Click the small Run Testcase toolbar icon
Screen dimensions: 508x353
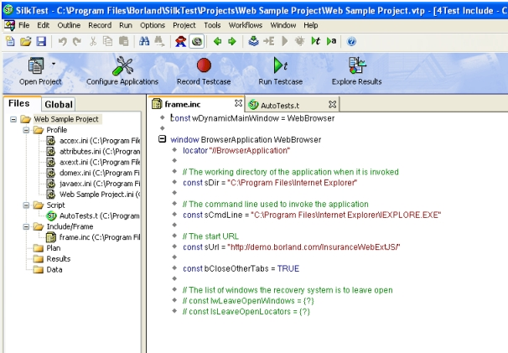315,41
